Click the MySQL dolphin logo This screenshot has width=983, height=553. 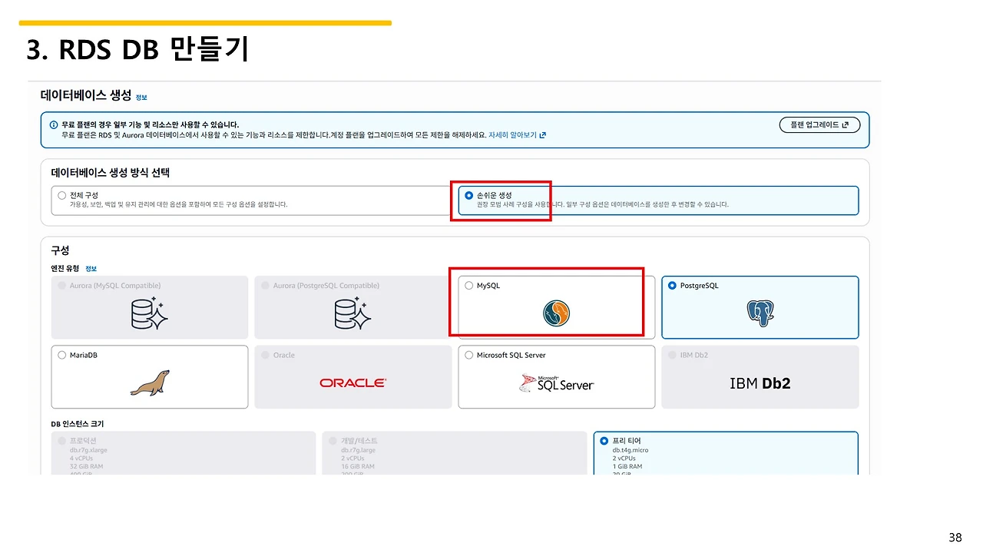[556, 313]
